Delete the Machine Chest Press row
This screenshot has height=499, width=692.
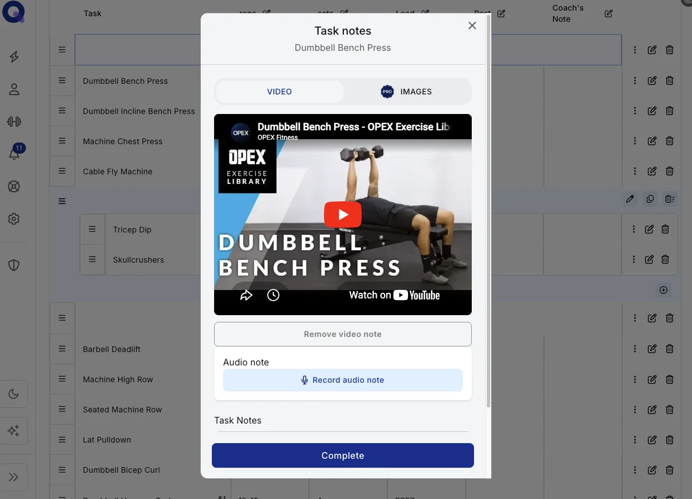[x=670, y=141]
